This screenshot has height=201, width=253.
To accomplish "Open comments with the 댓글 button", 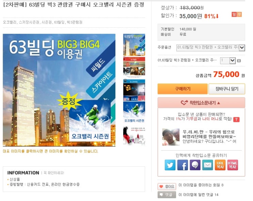I will [166, 195].
